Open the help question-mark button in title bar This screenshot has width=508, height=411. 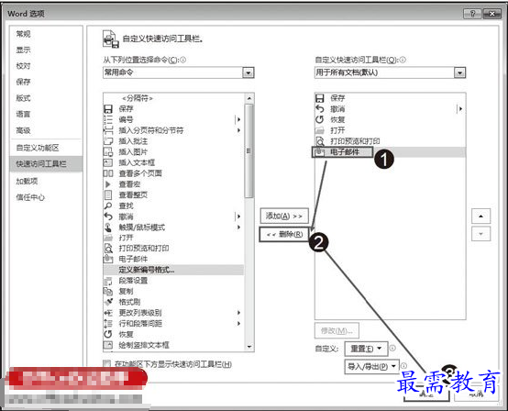tap(472, 14)
